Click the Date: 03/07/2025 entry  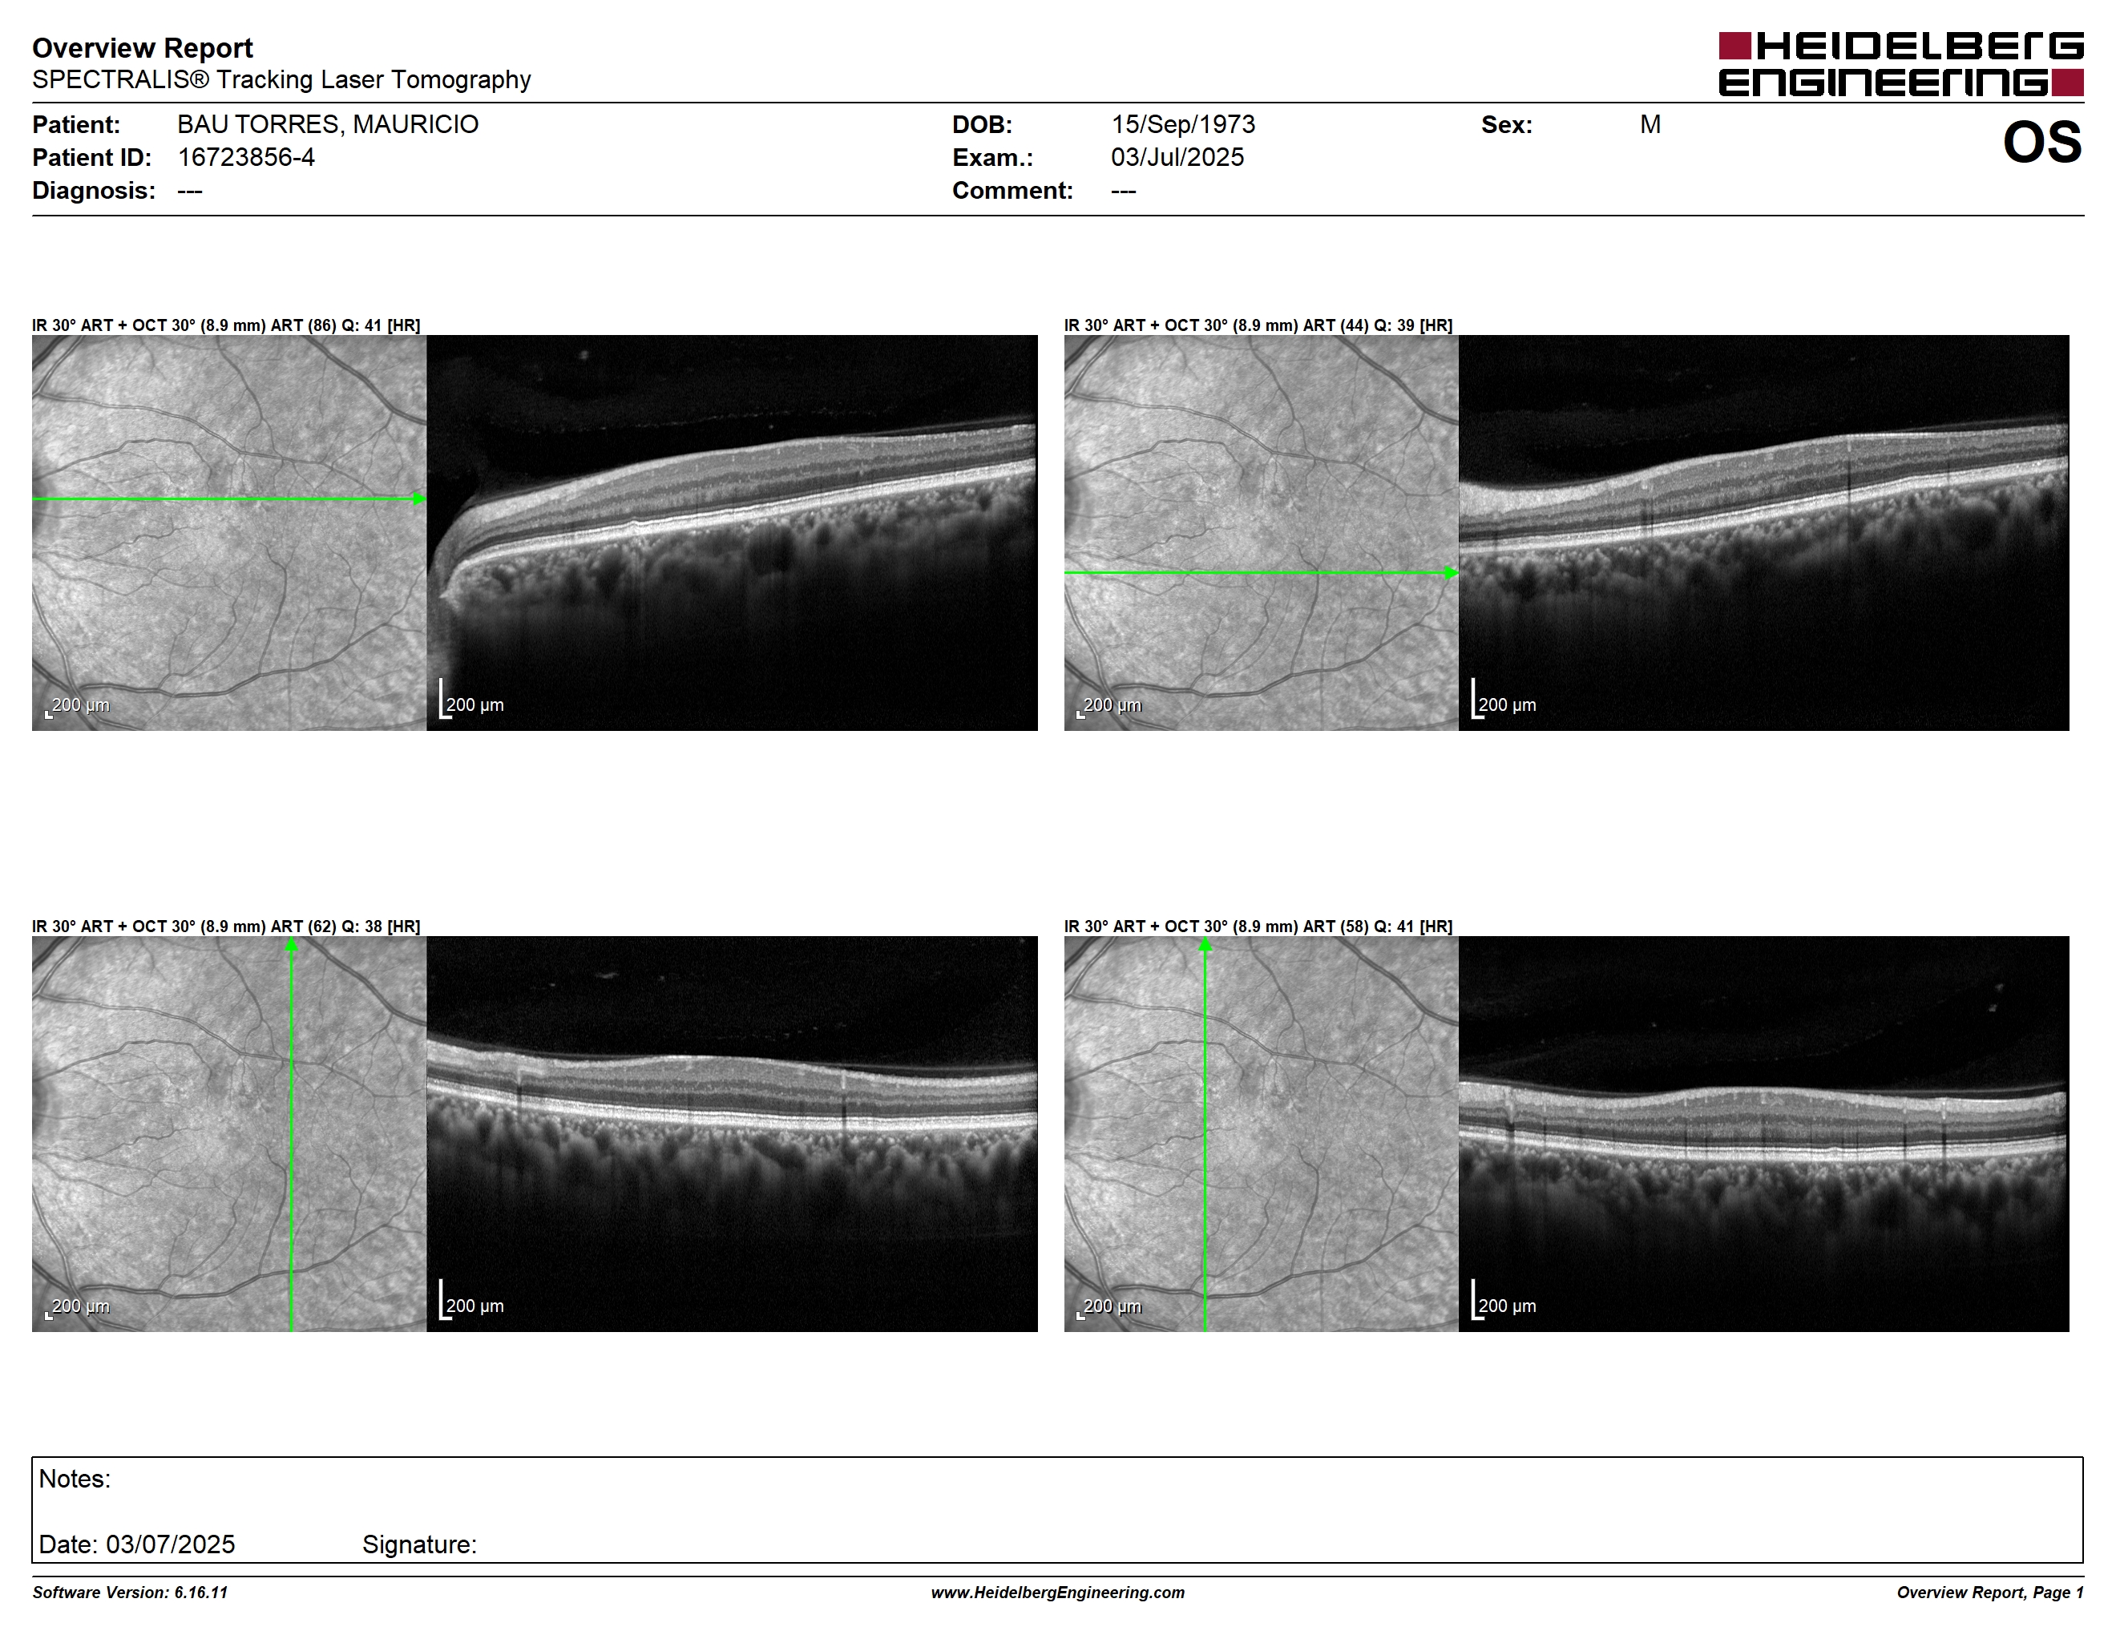tap(136, 1544)
